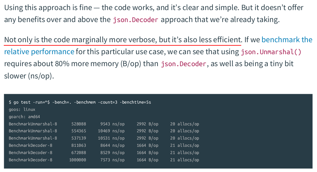Open the 'benchmark the relative performance' link

[287, 40]
